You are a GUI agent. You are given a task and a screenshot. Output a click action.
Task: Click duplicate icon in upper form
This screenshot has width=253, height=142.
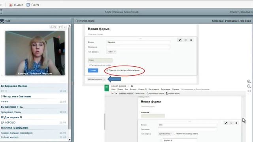click(x=185, y=40)
